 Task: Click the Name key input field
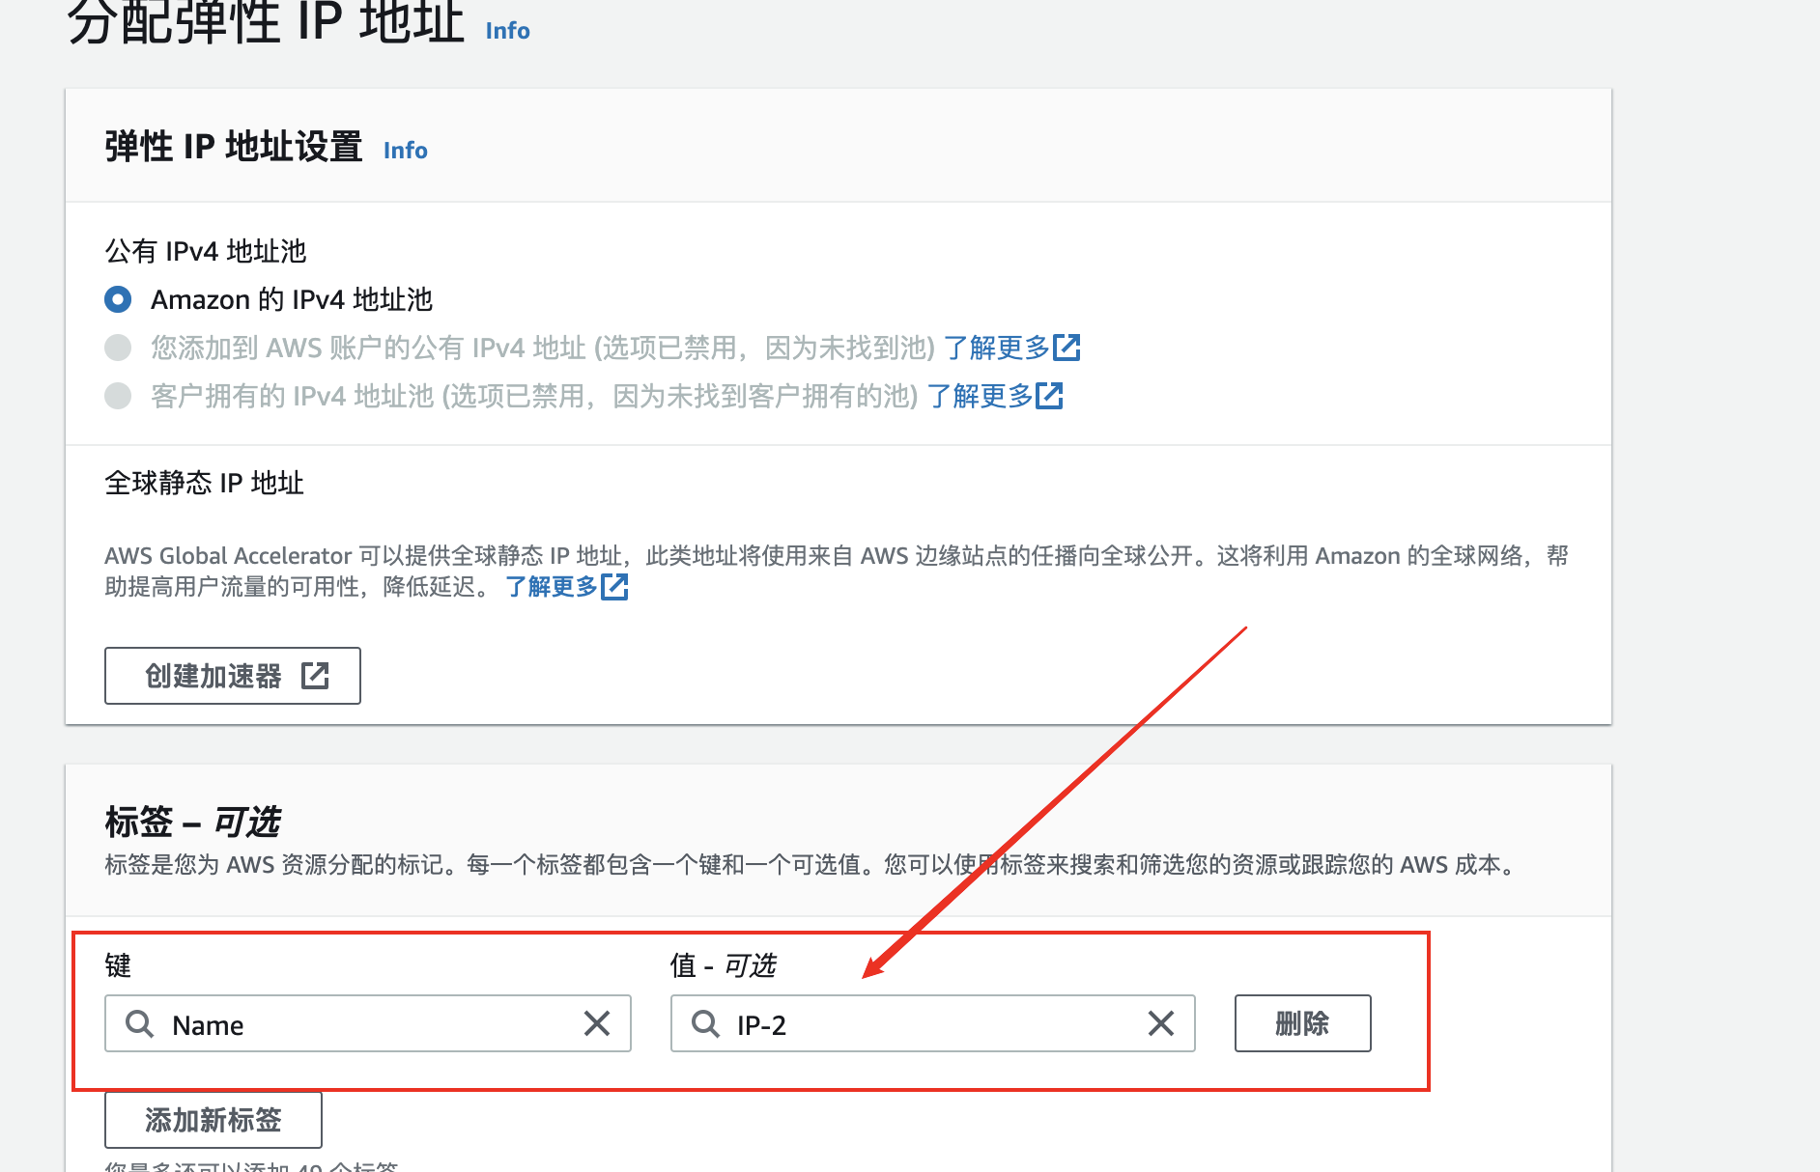click(368, 1023)
